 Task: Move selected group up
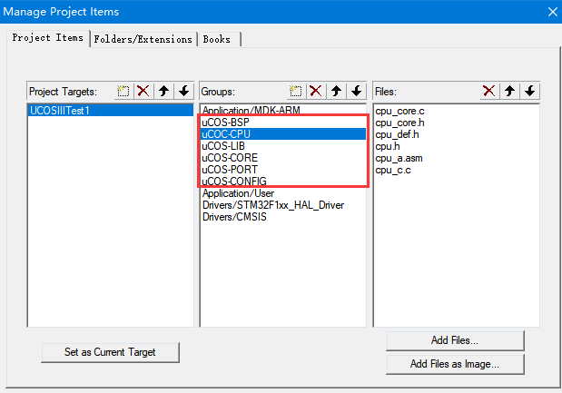pos(336,91)
